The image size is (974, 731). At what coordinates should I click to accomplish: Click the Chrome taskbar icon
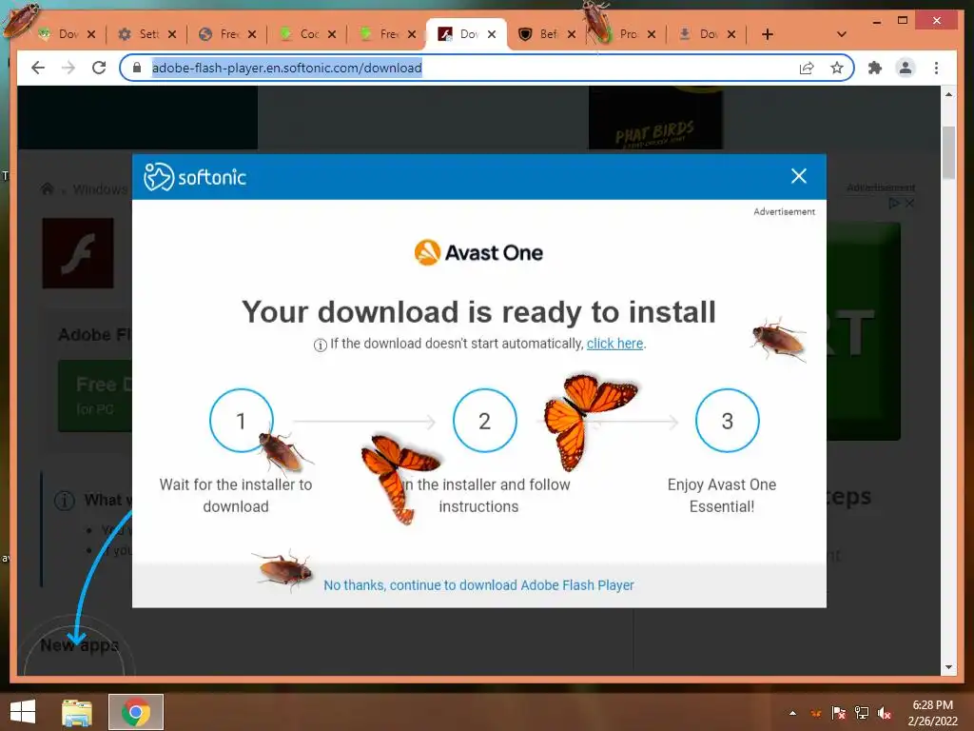click(136, 712)
